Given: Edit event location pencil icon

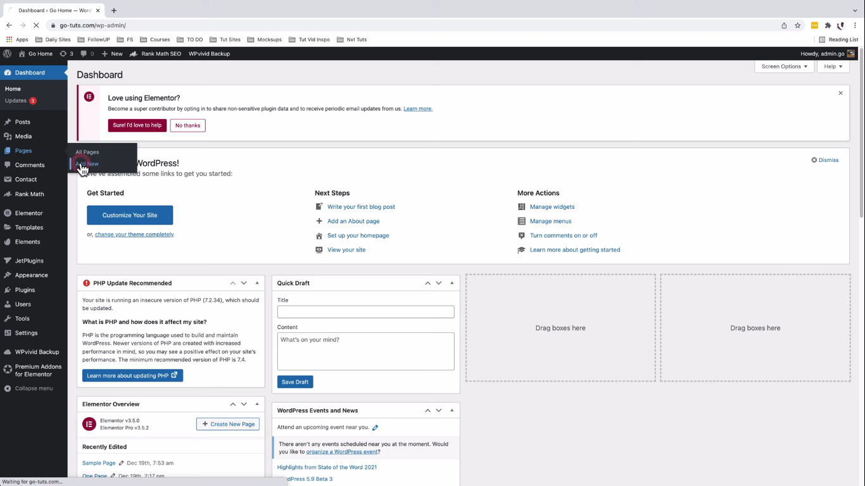Looking at the screenshot, I should 375,428.
